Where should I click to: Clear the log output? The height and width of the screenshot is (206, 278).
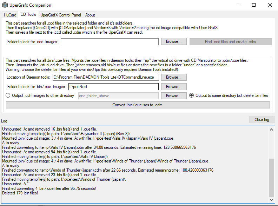[262, 120]
